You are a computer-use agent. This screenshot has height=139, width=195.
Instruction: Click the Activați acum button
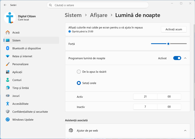[x=174, y=29]
